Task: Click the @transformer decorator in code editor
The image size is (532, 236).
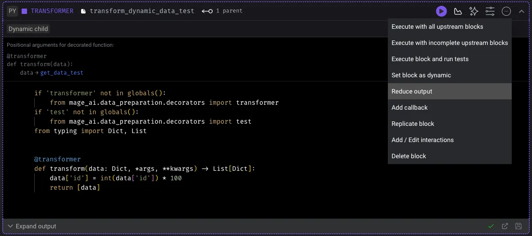Action: [57, 159]
